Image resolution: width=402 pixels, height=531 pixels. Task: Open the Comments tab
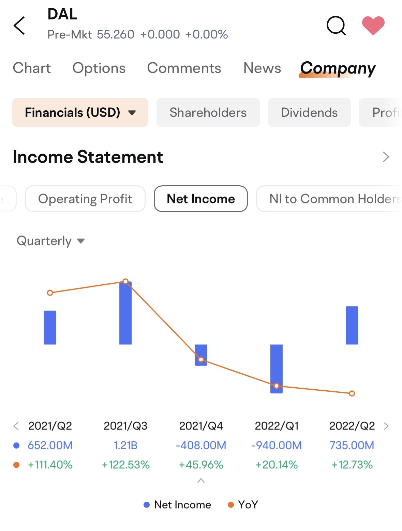(x=184, y=68)
